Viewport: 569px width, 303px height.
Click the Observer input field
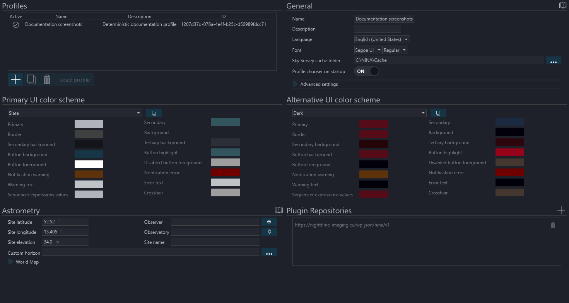pos(215,222)
